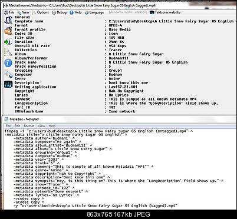Click the 'Part_ID' field label
This screenshot has height=219, width=237.
[x=22, y=107]
